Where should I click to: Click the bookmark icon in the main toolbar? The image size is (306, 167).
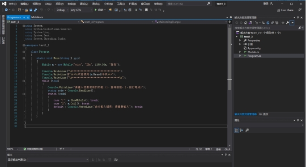coord(146,10)
